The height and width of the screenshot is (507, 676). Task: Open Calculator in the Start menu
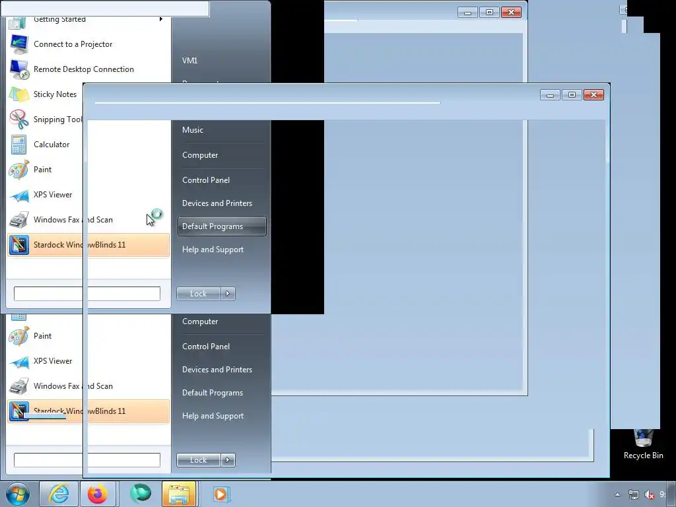tap(46, 144)
